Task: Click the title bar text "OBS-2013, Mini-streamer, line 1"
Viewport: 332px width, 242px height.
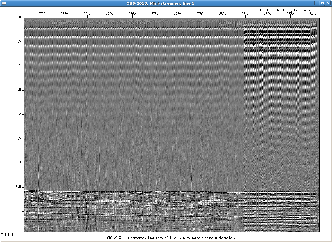Action: pyautogui.click(x=160, y=3)
